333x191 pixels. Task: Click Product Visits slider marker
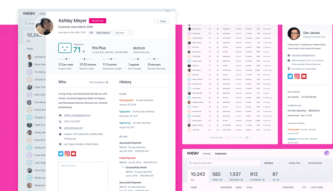pyautogui.click(x=67, y=59)
